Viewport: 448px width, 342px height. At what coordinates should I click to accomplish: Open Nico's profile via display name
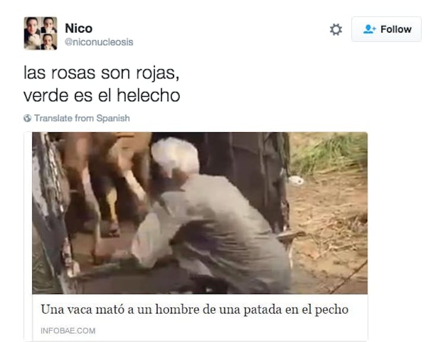point(78,28)
